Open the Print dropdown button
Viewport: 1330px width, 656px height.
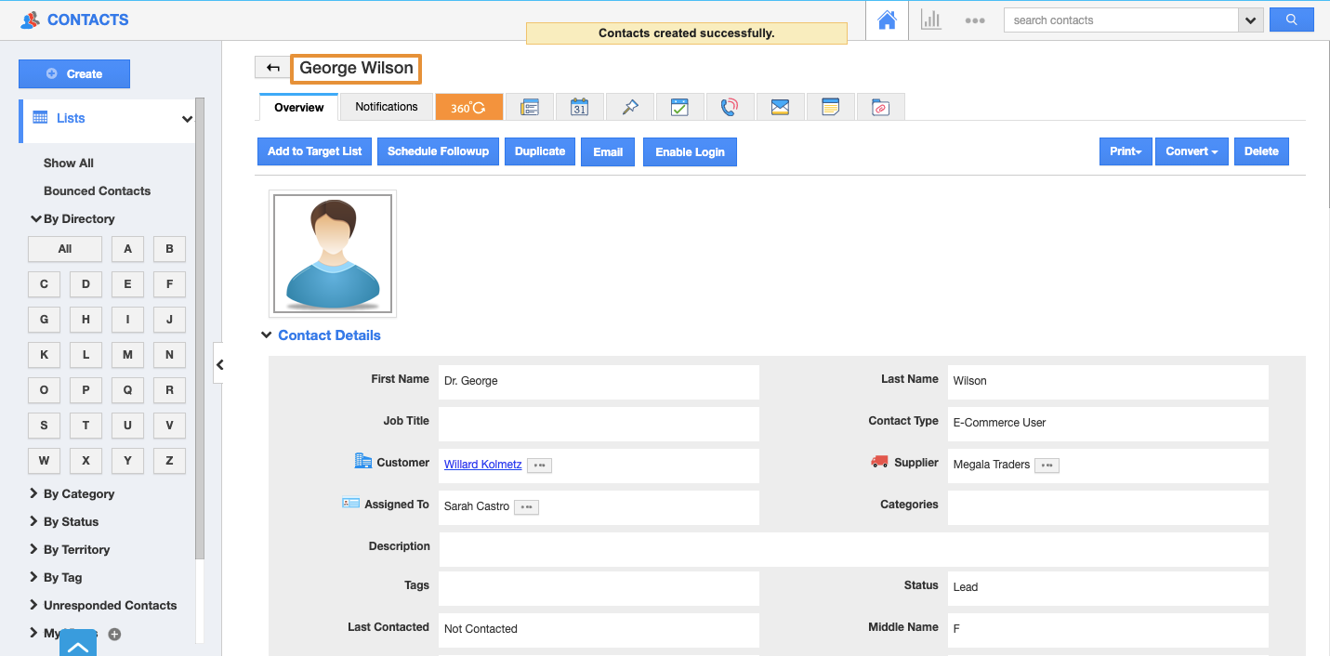[1126, 151]
